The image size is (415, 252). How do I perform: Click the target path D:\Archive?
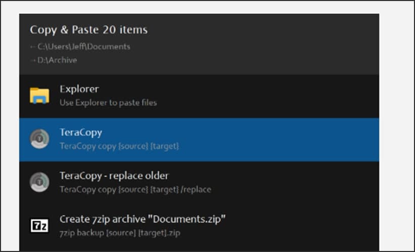(x=57, y=60)
